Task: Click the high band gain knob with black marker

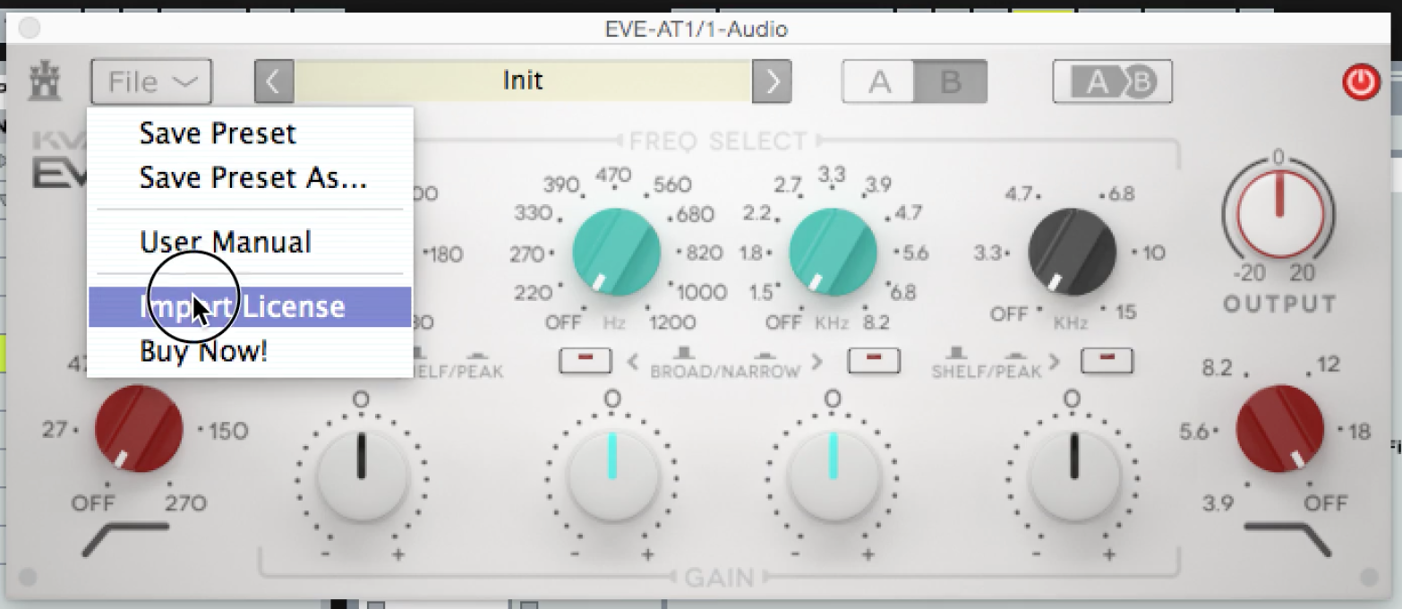Action: [x=1073, y=476]
